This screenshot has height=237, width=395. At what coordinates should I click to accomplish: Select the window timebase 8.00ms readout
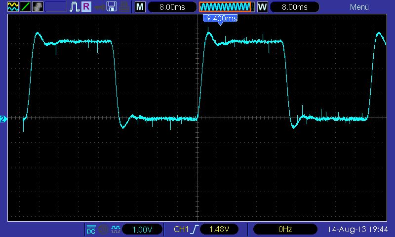294,7
